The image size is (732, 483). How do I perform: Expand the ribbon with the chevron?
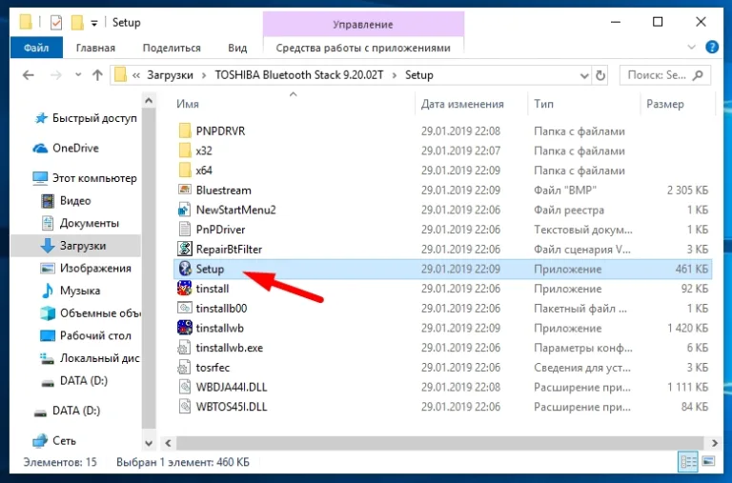[x=691, y=47]
